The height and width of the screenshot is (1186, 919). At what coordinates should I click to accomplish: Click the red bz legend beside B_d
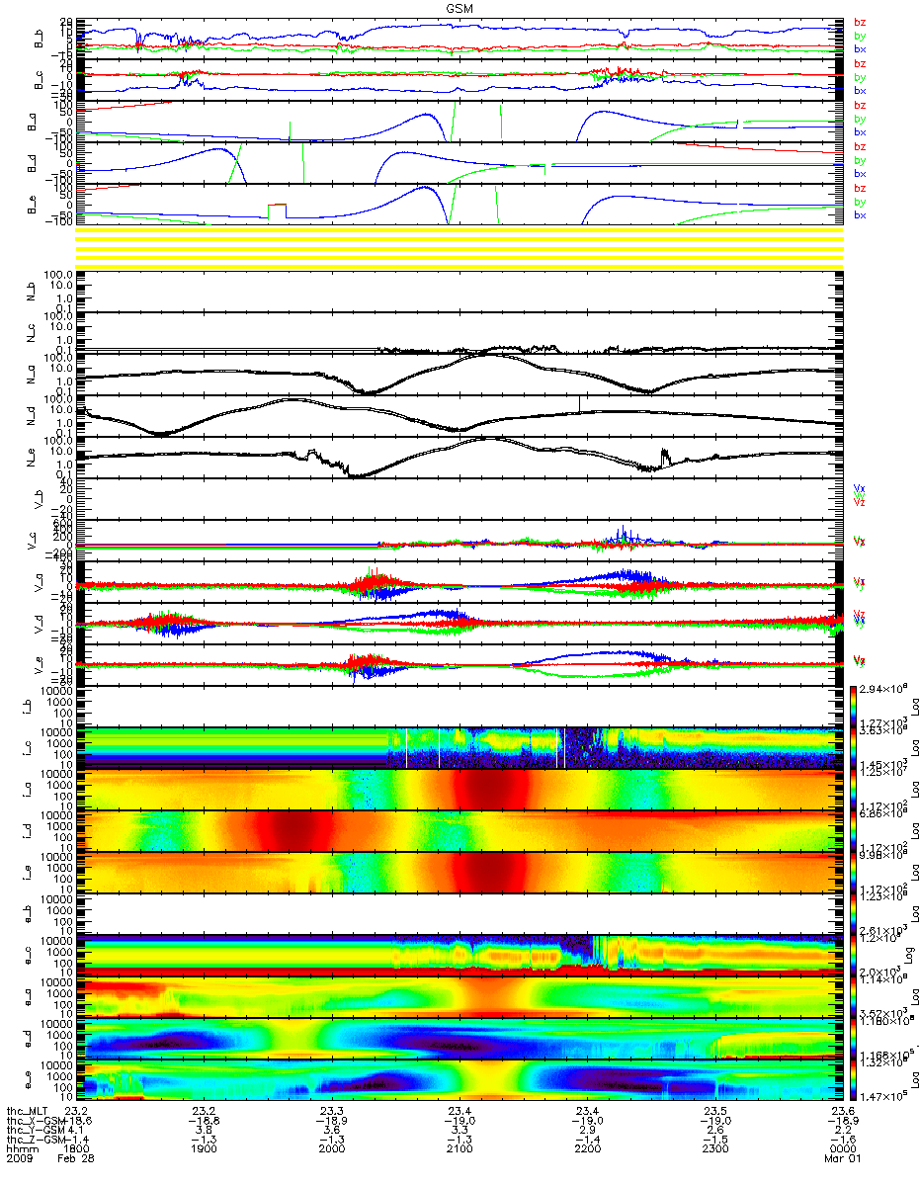pyautogui.click(x=860, y=146)
